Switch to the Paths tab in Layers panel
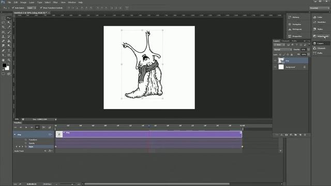The height and width of the screenshot is (186, 331). [x=294, y=41]
